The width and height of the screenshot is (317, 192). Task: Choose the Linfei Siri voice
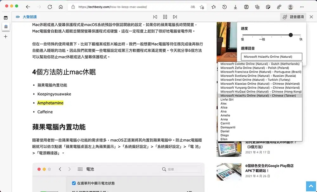pos(260,99)
